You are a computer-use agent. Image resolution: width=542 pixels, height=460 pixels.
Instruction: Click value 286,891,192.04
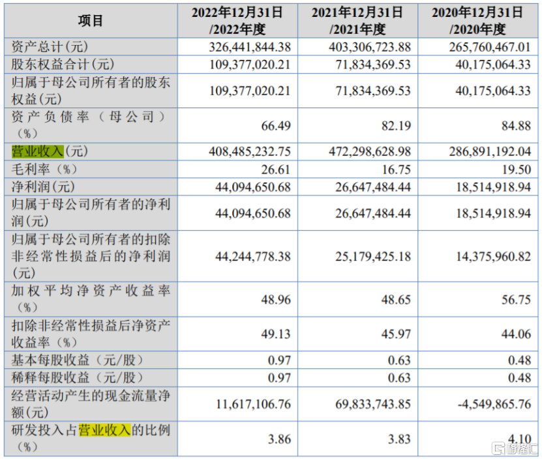(490, 152)
